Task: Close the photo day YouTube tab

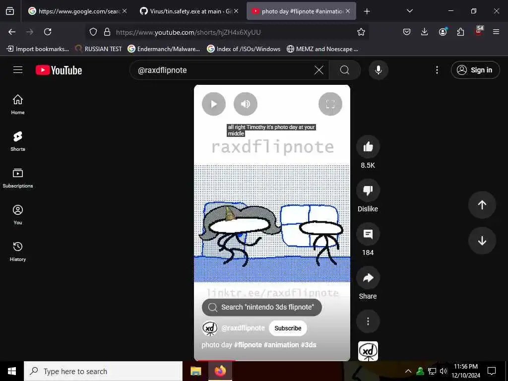Action: pyautogui.click(x=348, y=11)
